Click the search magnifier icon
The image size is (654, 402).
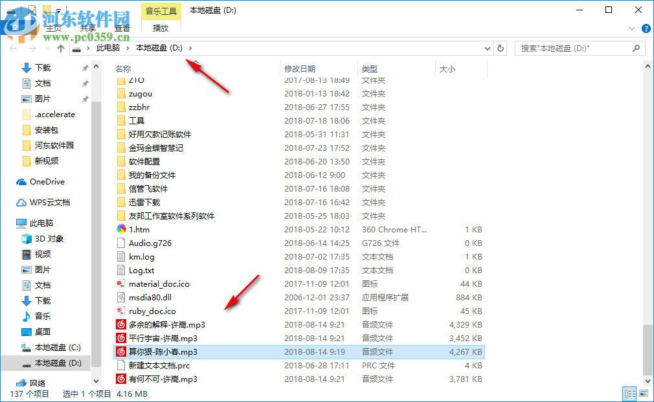pyautogui.click(x=636, y=48)
